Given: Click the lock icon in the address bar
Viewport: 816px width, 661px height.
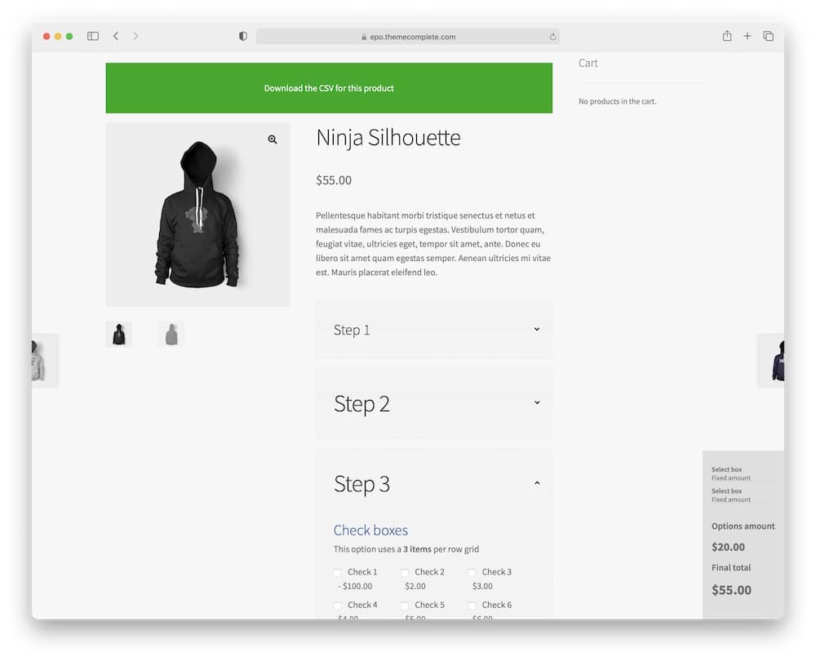Looking at the screenshot, I should 364,37.
